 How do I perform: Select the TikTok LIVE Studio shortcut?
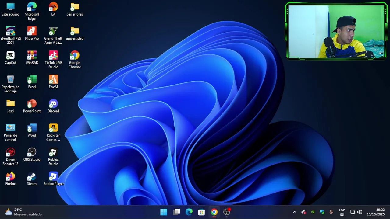pyautogui.click(x=53, y=60)
